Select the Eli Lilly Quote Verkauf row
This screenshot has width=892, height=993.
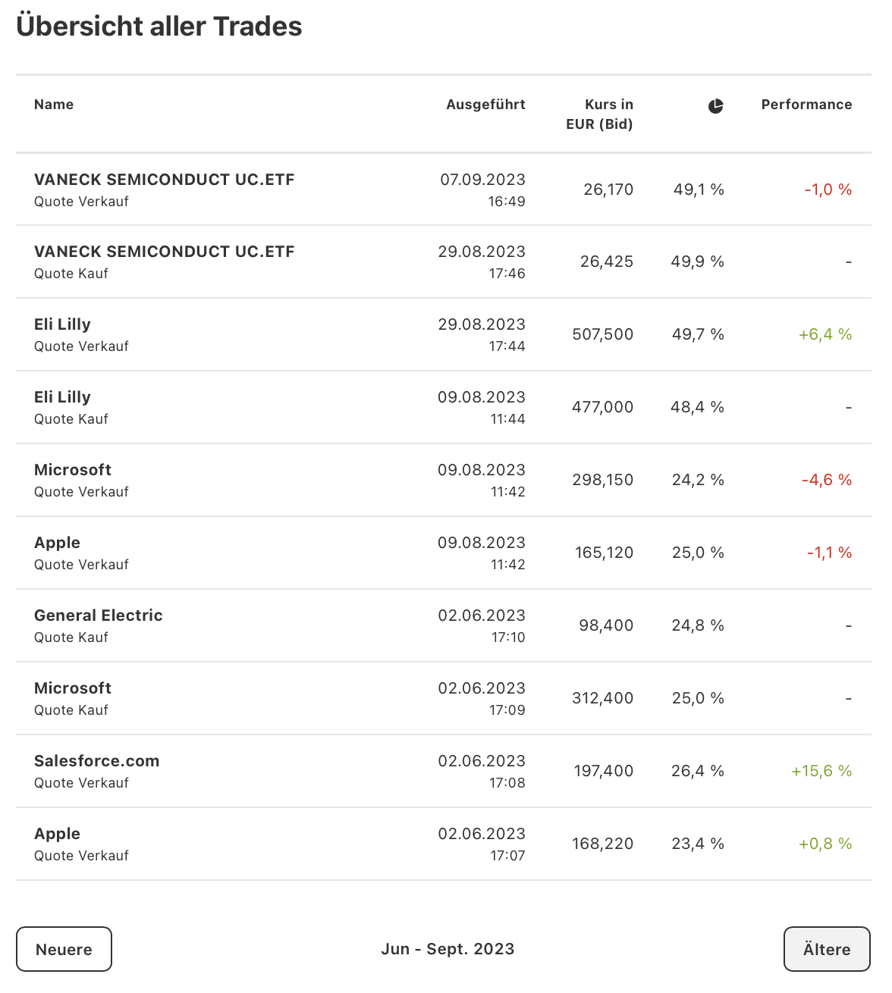[x=62, y=325]
